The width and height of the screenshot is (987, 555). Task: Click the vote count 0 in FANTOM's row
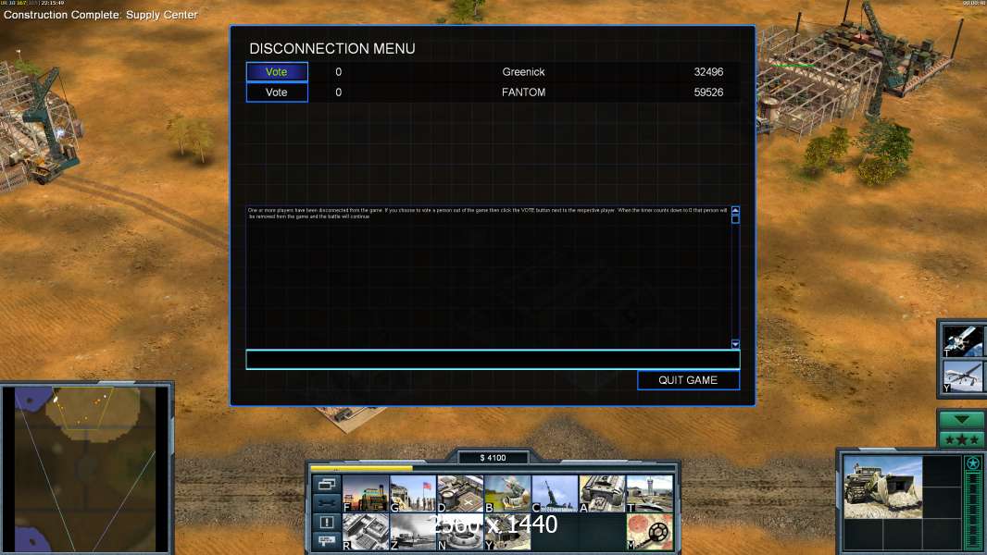[x=339, y=92]
